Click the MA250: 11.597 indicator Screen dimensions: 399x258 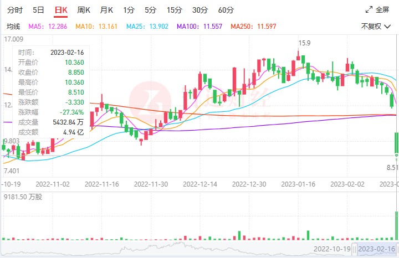(x=253, y=27)
